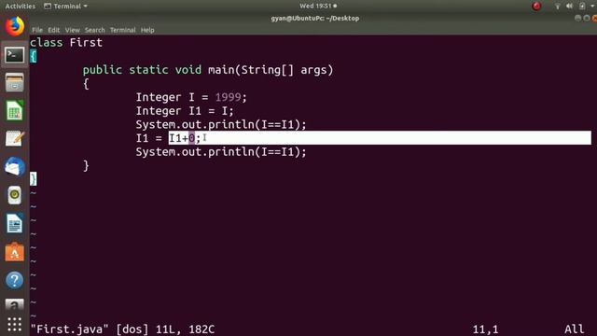Click 'public static void main' line
The height and width of the screenshot is (336, 597).
[208, 70]
